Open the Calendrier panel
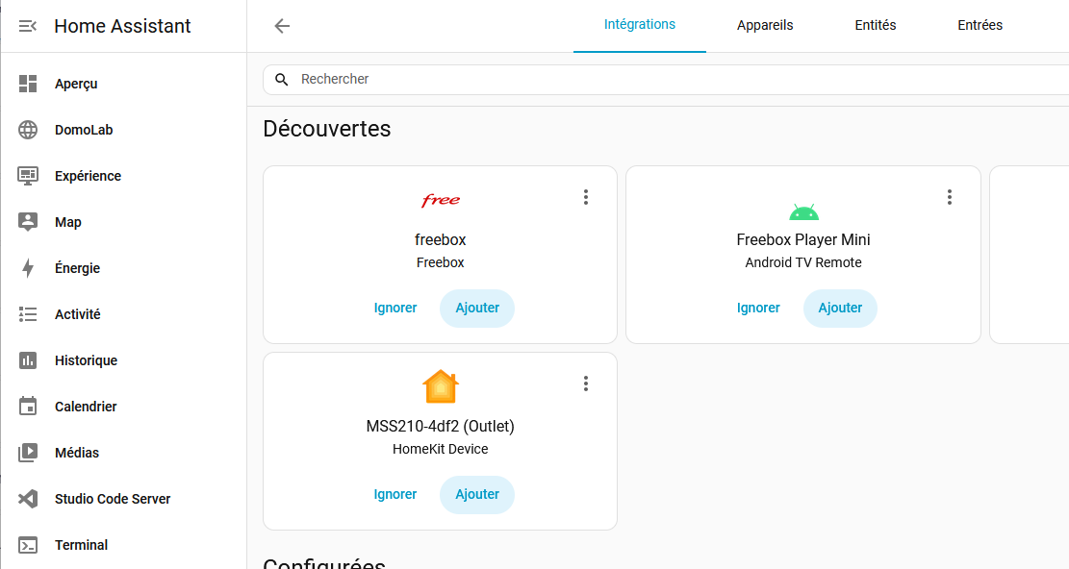Viewport: 1069px width, 569px height. coord(85,407)
